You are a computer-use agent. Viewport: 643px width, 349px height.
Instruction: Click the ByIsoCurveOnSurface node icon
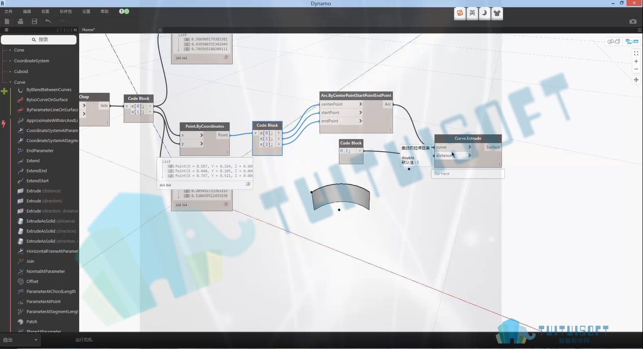[x=20, y=100]
